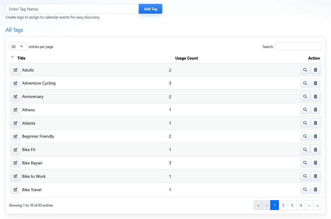Screen dimensions: 331x219
Task: Delete the Athens tag
Action: tap(315, 109)
